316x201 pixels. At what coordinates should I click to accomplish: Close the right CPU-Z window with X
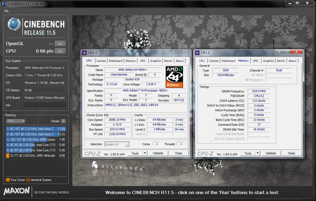click(x=297, y=52)
